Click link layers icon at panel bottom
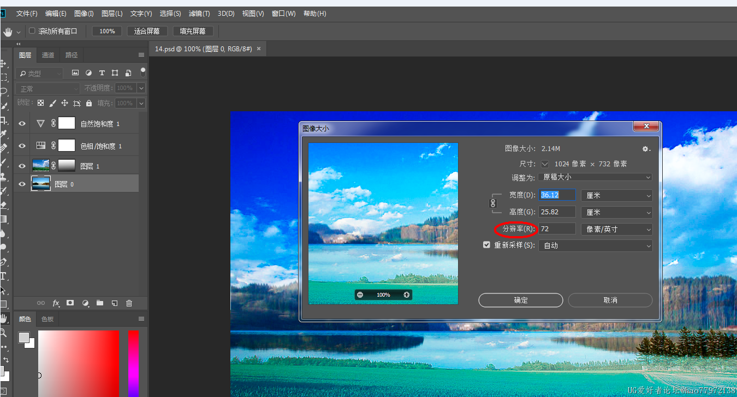737x397 pixels. point(41,303)
